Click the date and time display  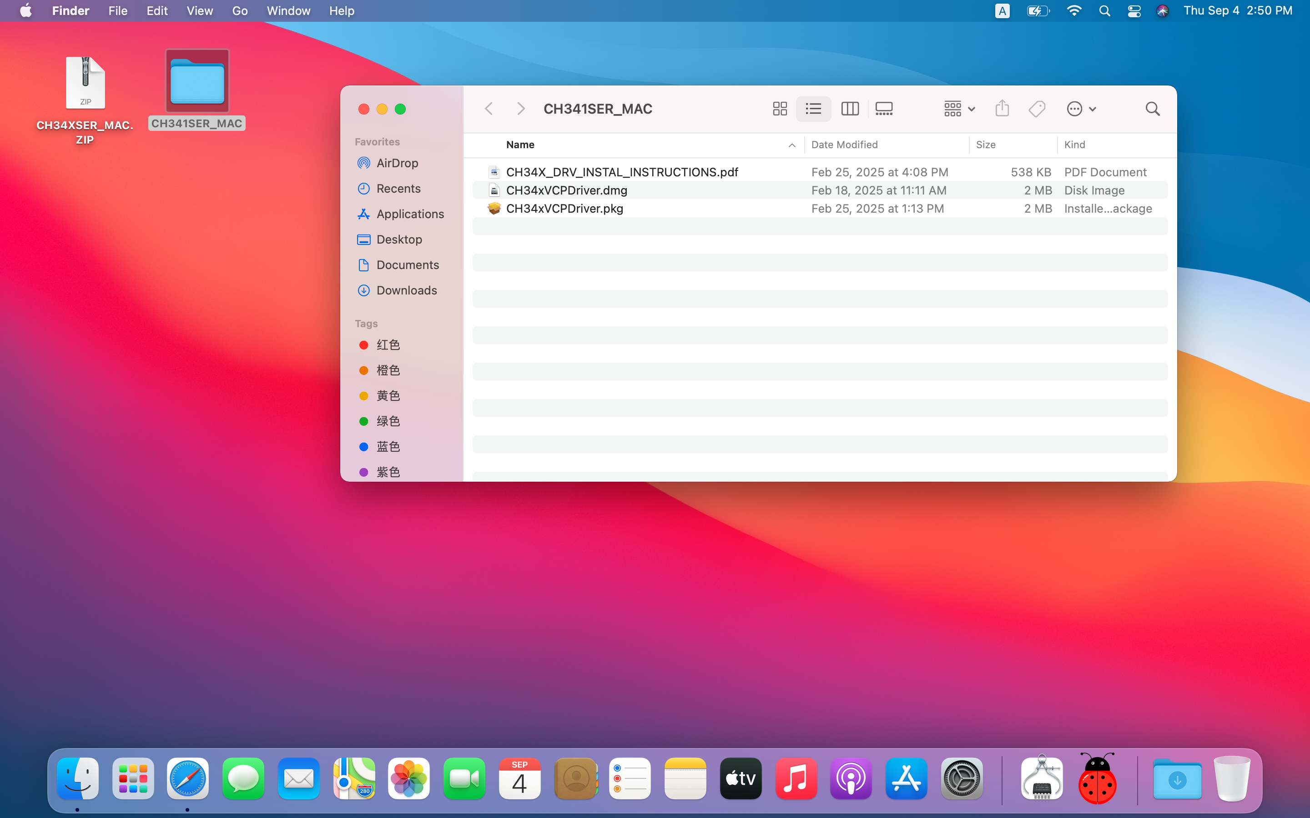pyautogui.click(x=1238, y=11)
